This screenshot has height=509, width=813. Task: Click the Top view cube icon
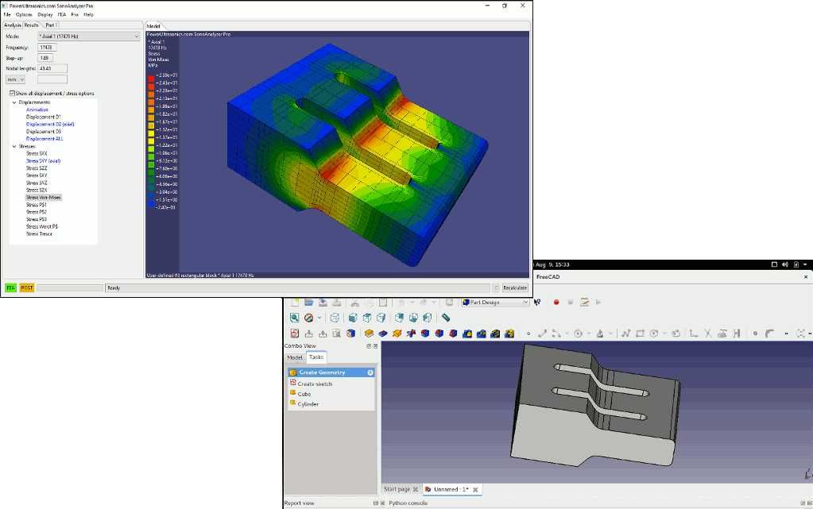pos(367,318)
